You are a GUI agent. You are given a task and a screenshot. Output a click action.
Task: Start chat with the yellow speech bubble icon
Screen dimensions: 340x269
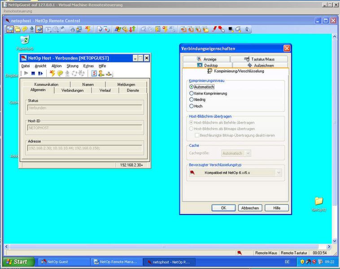[x=25, y=29]
